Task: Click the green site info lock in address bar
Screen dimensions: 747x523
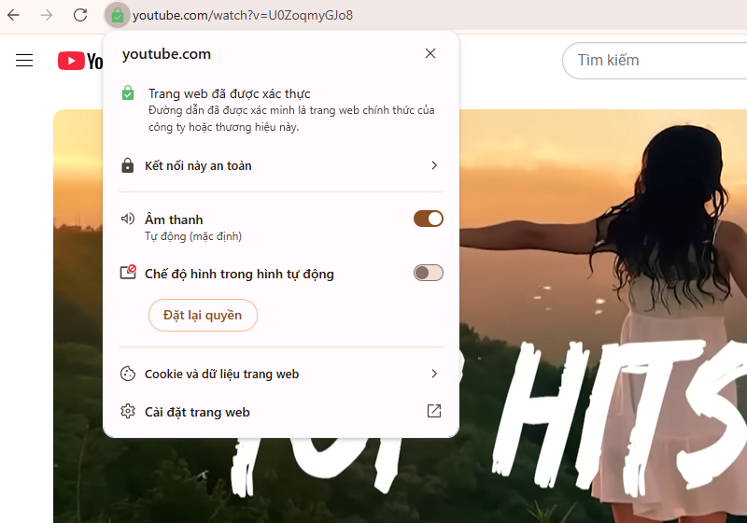Action: pyautogui.click(x=117, y=15)
